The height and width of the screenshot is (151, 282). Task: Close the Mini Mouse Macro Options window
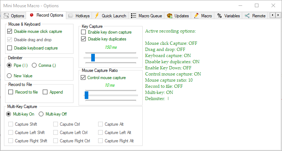tap(273, 5)
